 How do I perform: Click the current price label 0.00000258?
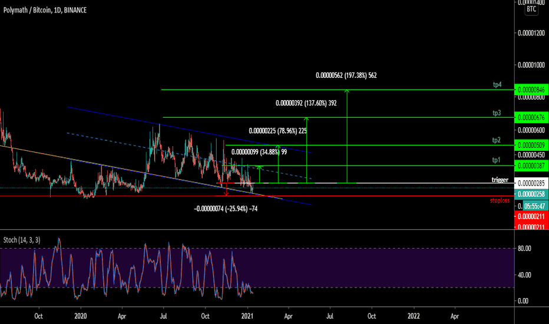coord(531,194)
